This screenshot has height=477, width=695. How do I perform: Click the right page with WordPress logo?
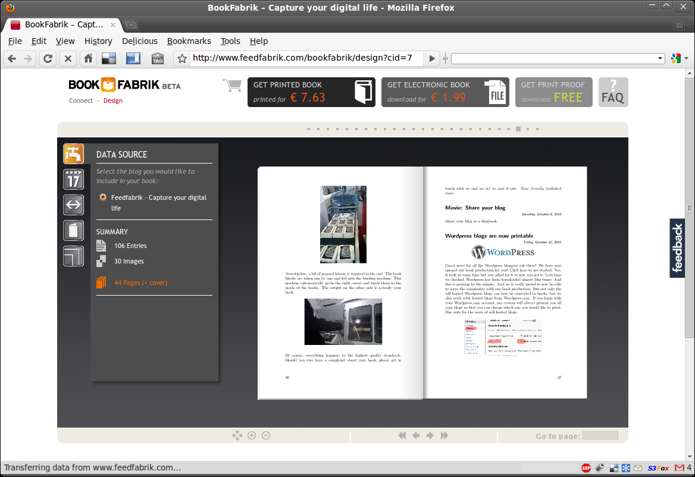point(505,283)
